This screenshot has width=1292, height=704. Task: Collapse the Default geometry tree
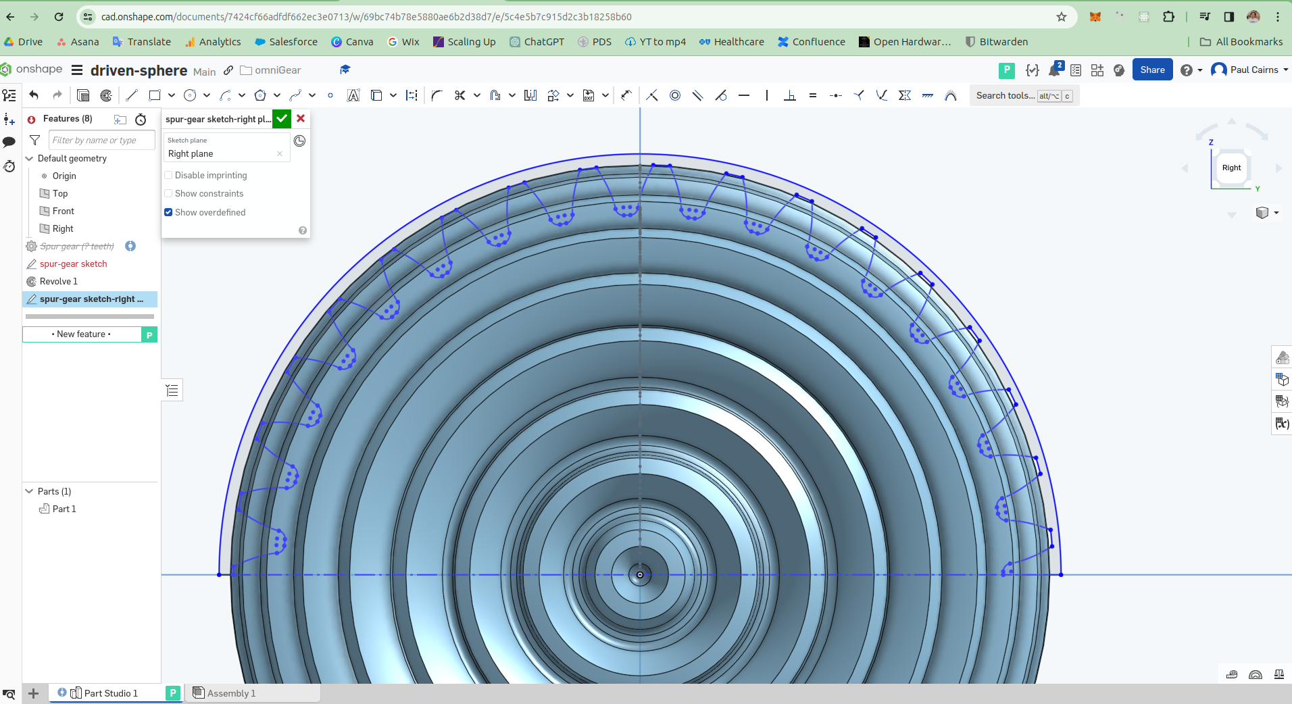(x=29, y=158)
